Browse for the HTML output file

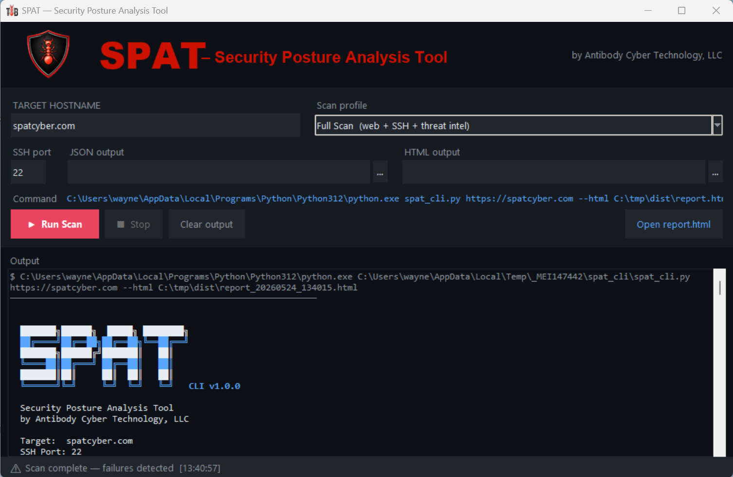click(x=715, y=172)
